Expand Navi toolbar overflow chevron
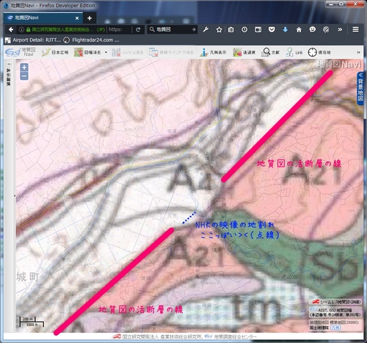This screenshot has height=343, width=367. (x=358, y=52)
